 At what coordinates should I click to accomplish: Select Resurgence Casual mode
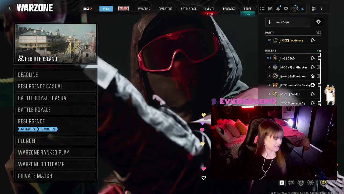point(56,86)
